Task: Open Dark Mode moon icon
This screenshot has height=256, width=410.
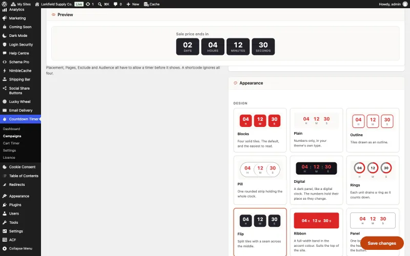Action: pos(5,35)
